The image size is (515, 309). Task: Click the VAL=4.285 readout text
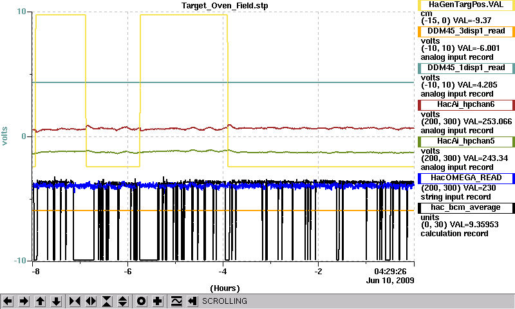[477, 85]
